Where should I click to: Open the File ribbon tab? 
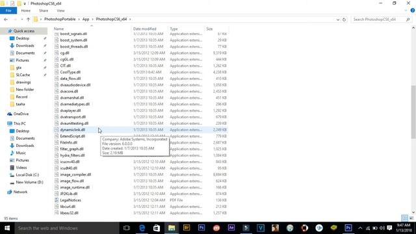pyautogui.click(x=8, y=10)
